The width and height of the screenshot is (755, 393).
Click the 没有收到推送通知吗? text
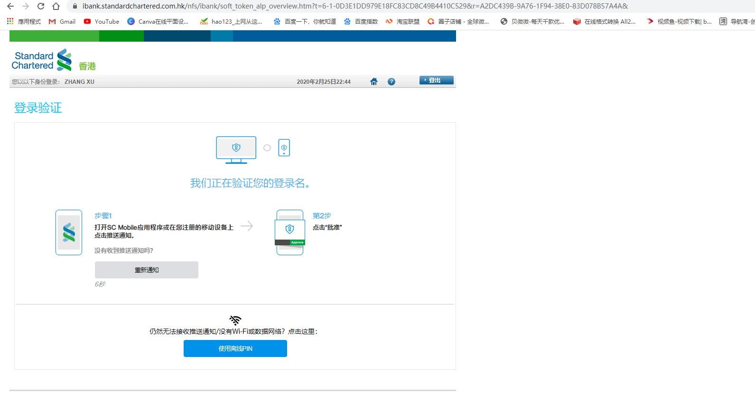coord(124,250)
